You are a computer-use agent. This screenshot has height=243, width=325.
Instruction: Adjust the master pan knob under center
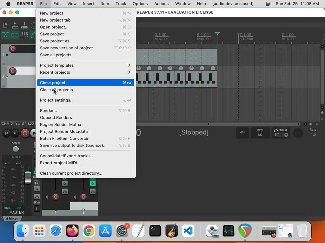click(16, 149)
